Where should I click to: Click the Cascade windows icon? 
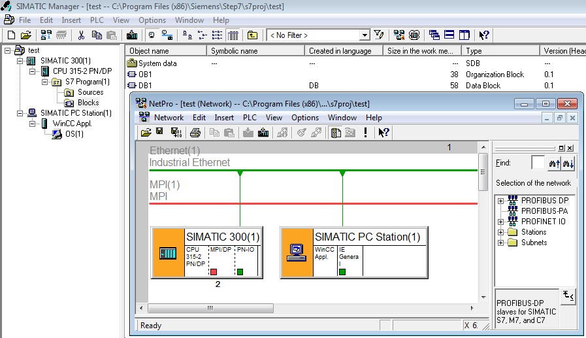pos(434,35)
